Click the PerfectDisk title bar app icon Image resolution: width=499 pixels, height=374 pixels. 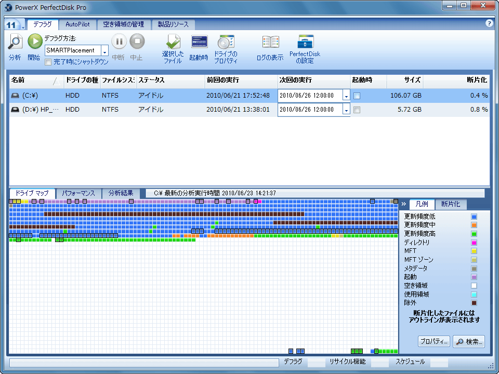(x=9, y=7)
